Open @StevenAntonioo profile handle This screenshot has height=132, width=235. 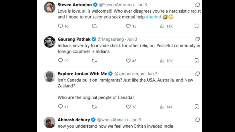pos(116,5)
